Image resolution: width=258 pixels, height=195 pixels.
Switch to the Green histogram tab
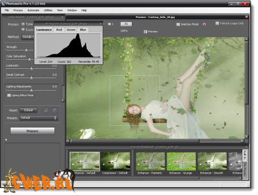pyautogui.click(x=71, y=30)
